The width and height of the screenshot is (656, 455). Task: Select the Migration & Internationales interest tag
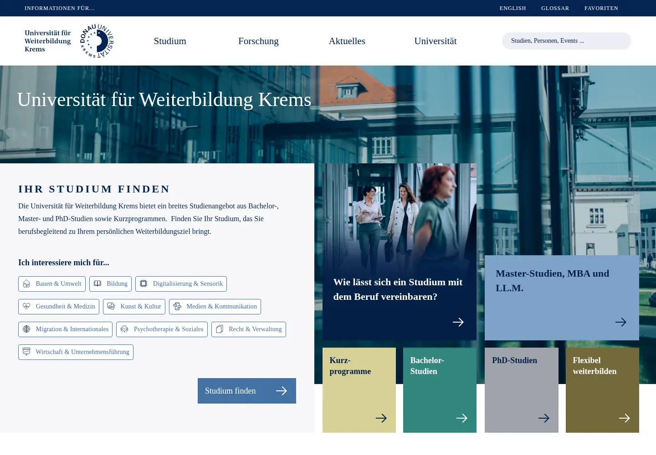66,329
